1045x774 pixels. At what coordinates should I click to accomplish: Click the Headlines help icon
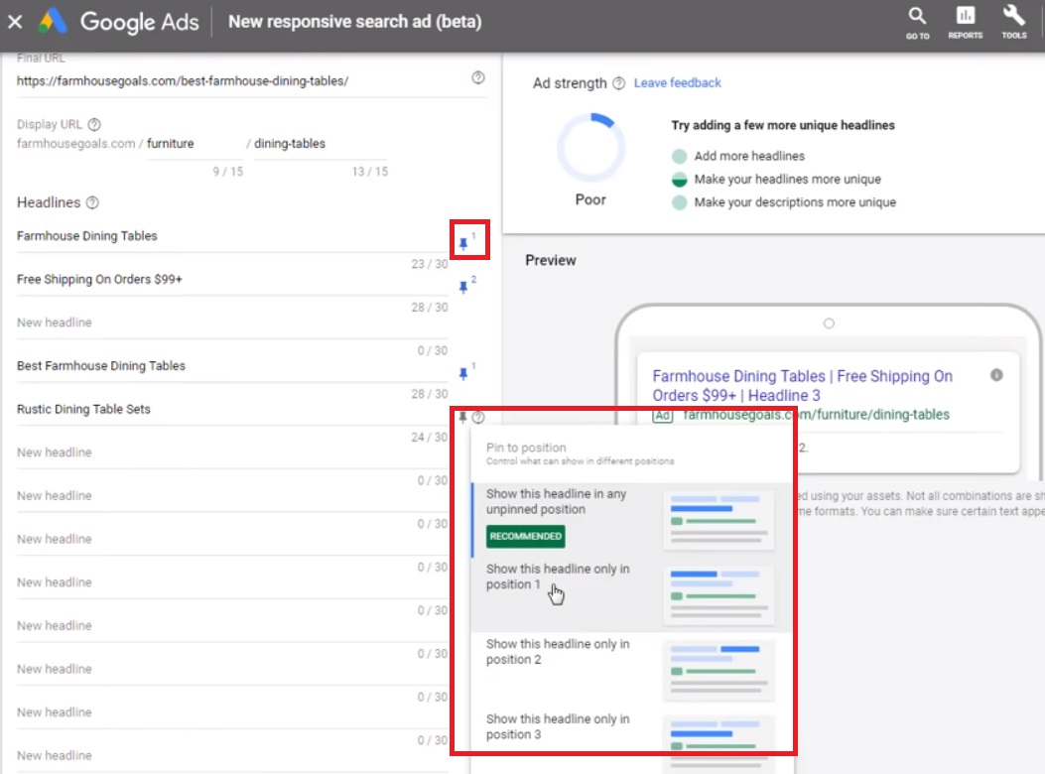point(92,202)
